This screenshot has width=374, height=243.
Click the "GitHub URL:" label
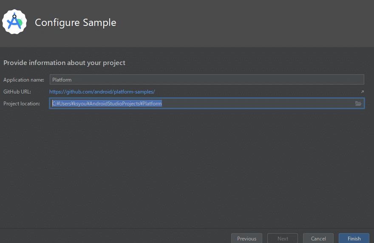pyautogui.click(x=17, y=92)
